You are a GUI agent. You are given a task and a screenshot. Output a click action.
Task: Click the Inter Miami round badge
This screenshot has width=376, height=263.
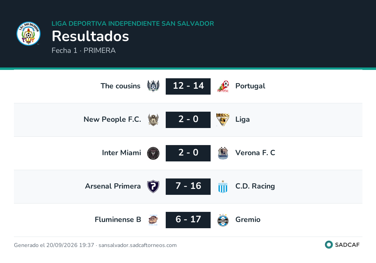click(153, 153)
